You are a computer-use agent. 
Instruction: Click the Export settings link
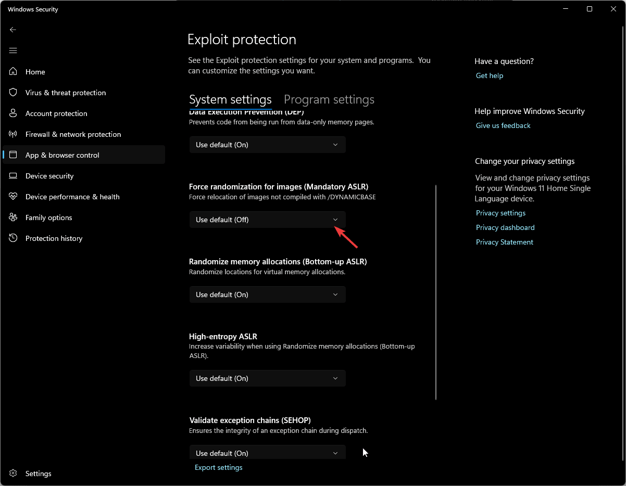[x=219, y=467]
